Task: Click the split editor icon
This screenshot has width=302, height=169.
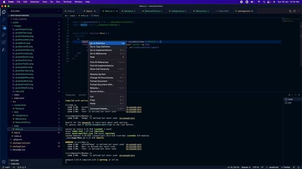Action: [x=294, y=11]
